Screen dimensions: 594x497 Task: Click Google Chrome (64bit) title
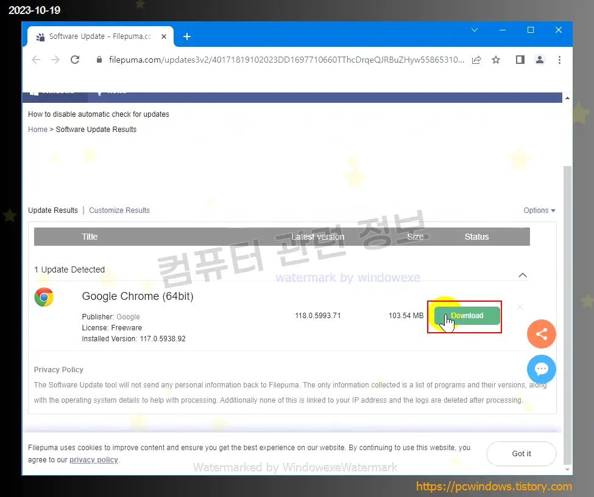tap(138, 296)
